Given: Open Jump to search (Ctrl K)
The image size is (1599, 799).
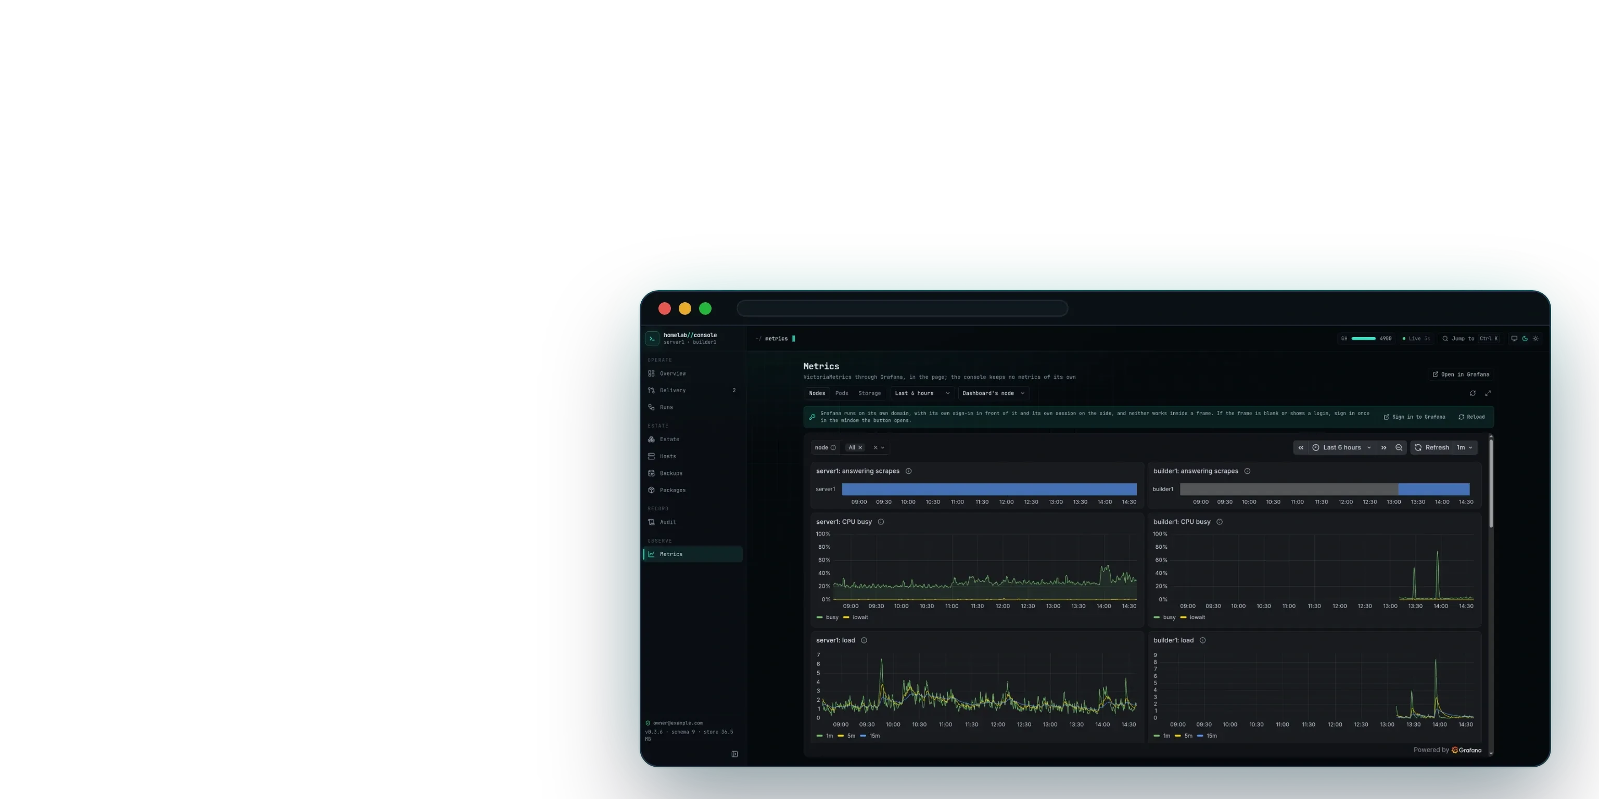Looking at the screenshot, I should (x=1470, y=339).
